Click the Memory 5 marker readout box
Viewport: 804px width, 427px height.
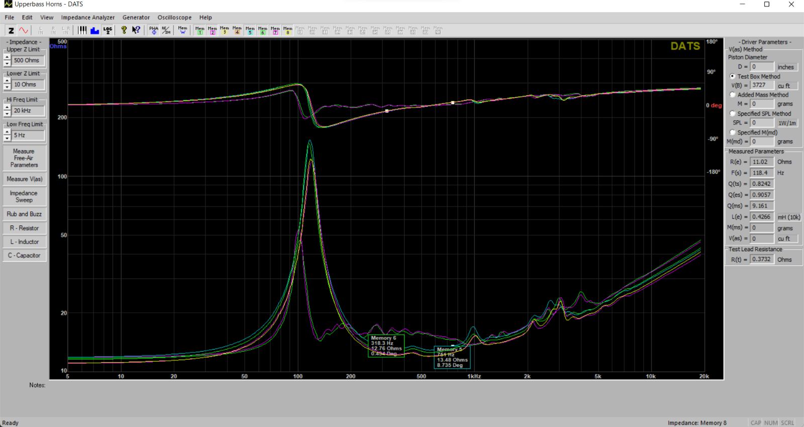coord(452,357)
